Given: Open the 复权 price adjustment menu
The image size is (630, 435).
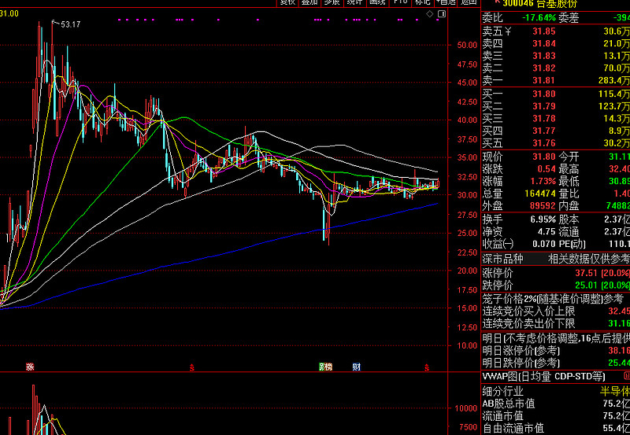Looking at the screenshot, I should (287, 2).
